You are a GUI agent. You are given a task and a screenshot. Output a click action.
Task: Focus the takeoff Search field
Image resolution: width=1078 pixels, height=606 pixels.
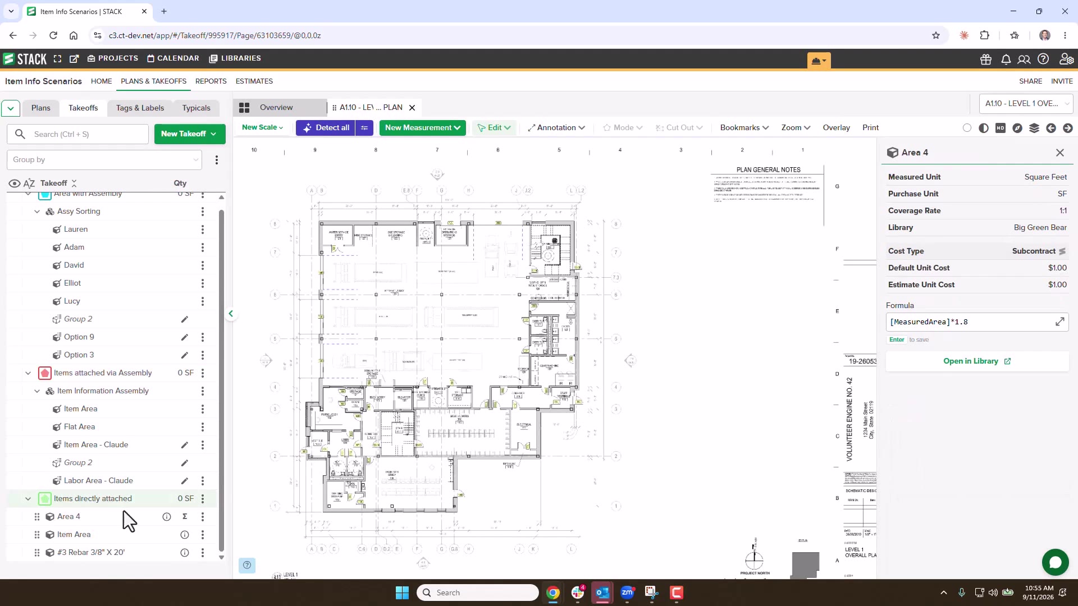click(77, 134)
